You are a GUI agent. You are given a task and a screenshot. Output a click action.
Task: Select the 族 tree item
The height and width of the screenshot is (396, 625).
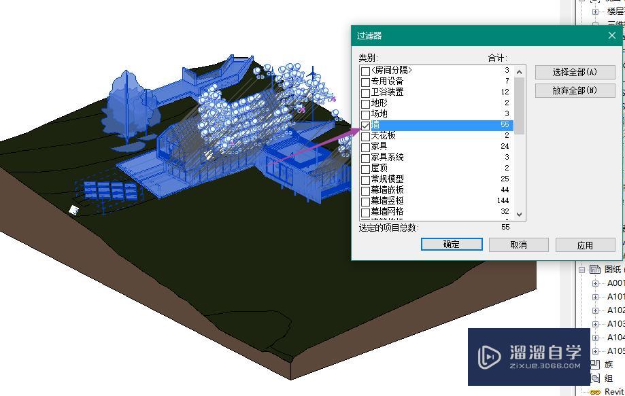click(x=609, y=364)
